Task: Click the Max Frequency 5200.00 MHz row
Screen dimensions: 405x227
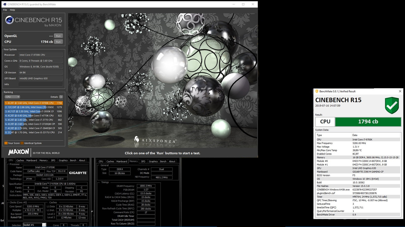Action: tap(358, 143)
